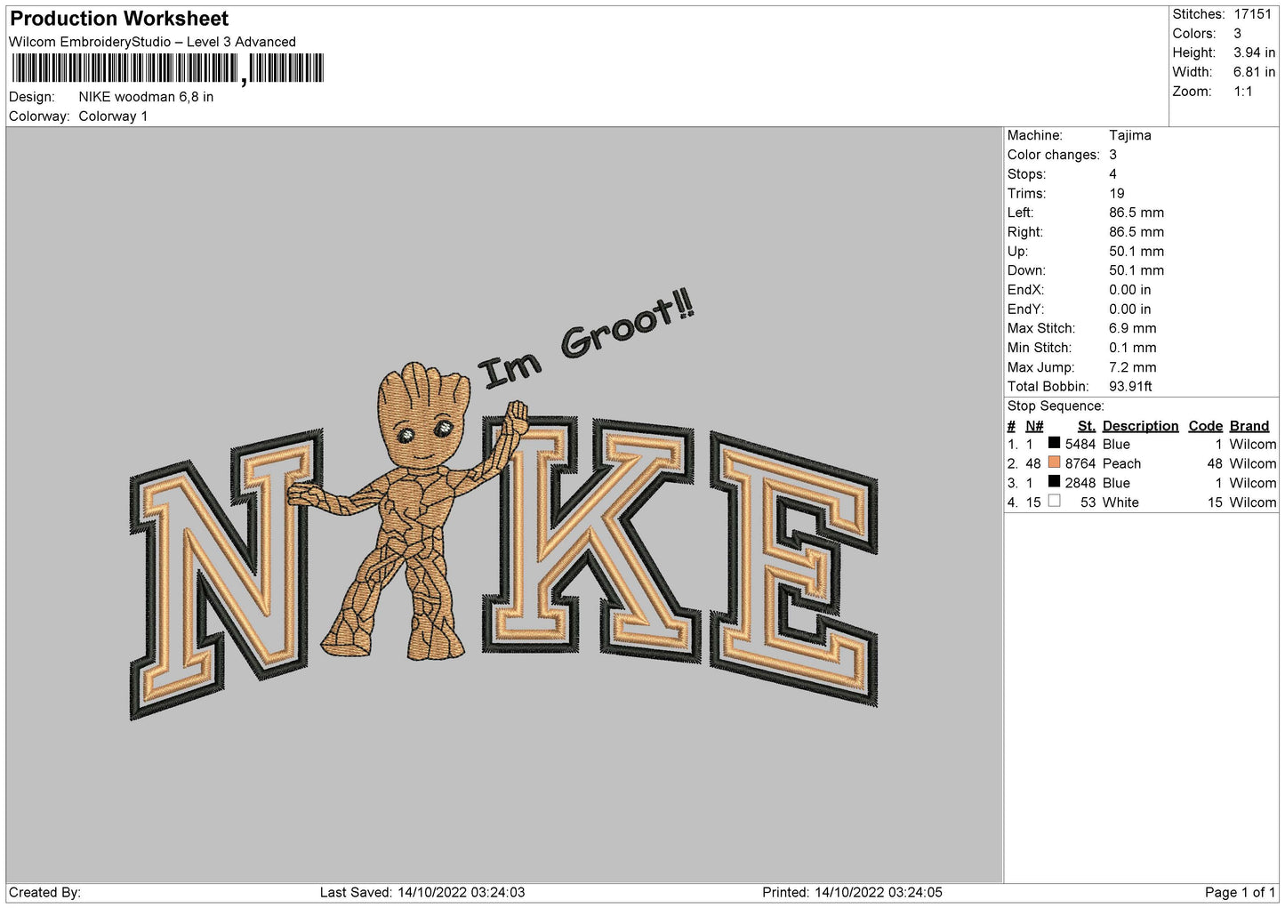
Task: Click stitch count '8764' in stop 2
Action: coord(1080,464)
